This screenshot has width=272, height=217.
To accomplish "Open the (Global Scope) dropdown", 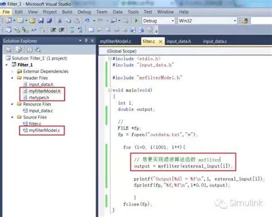I will click(185, 51).
